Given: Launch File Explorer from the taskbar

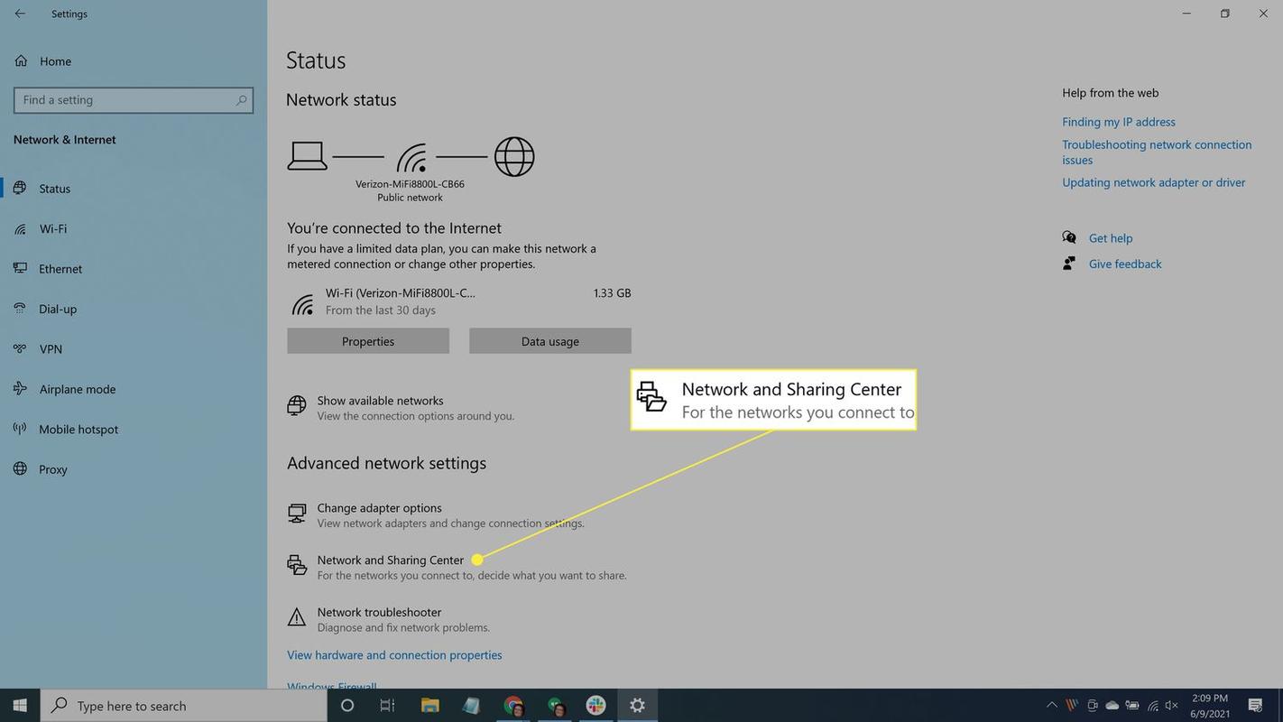Looking at the screenshot, I should pyautogui.click(x=429, y=706).
